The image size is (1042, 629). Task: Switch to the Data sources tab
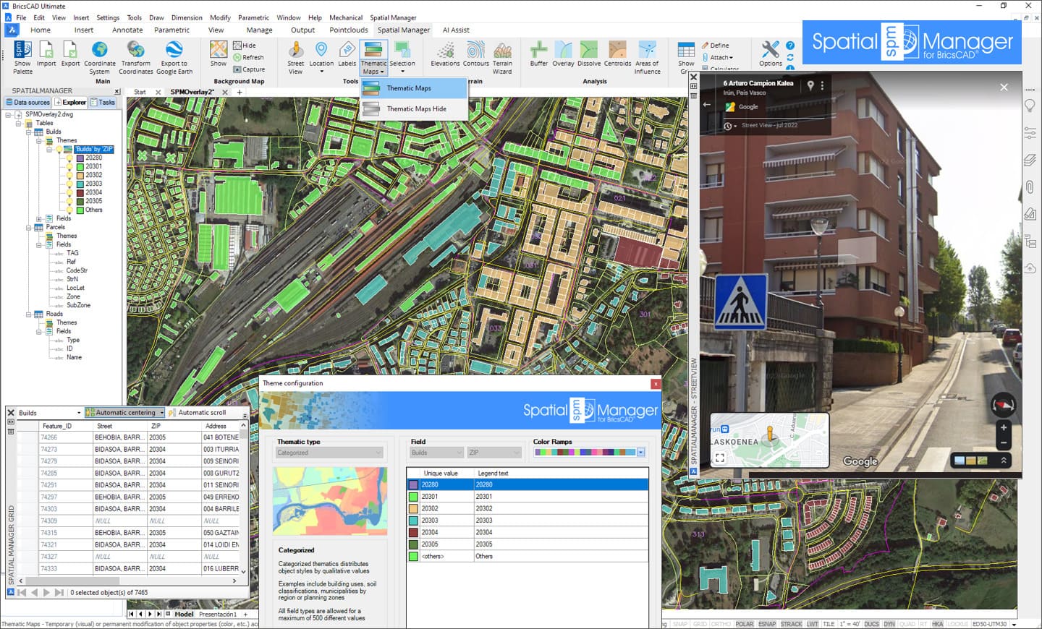coord(28,103)
